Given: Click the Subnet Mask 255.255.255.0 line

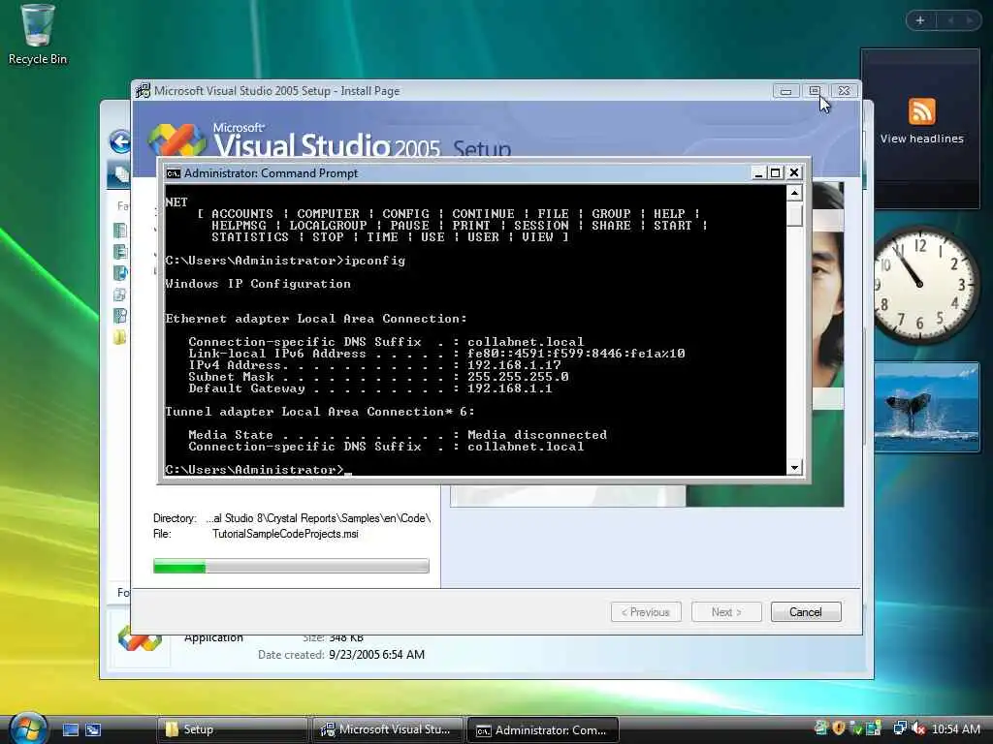Looking at the screenshot, I should (x=378, y=377).
